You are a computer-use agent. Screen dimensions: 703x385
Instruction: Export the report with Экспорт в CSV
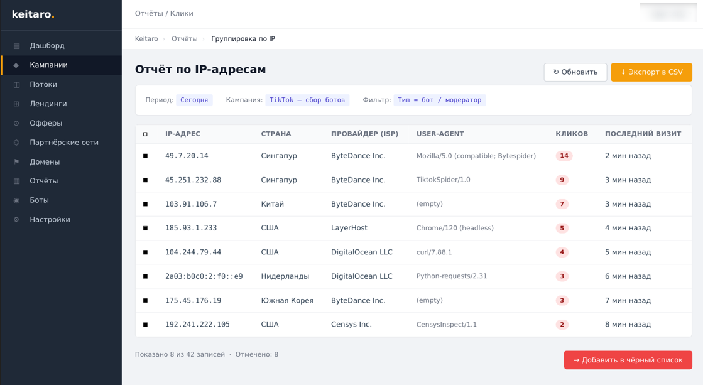click(651, 72)
